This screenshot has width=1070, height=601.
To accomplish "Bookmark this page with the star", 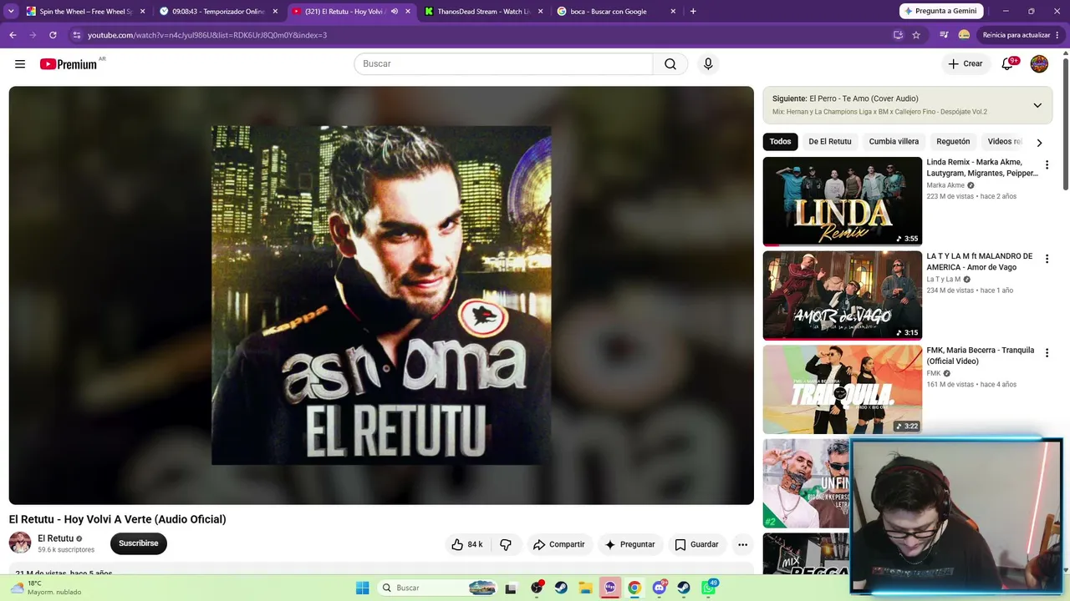I will click(916, 35).
